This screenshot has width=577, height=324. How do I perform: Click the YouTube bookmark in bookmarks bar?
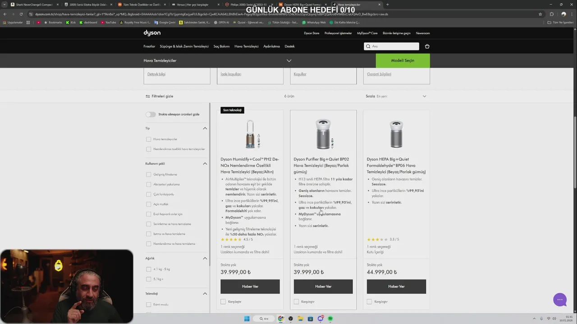(108, 22)
